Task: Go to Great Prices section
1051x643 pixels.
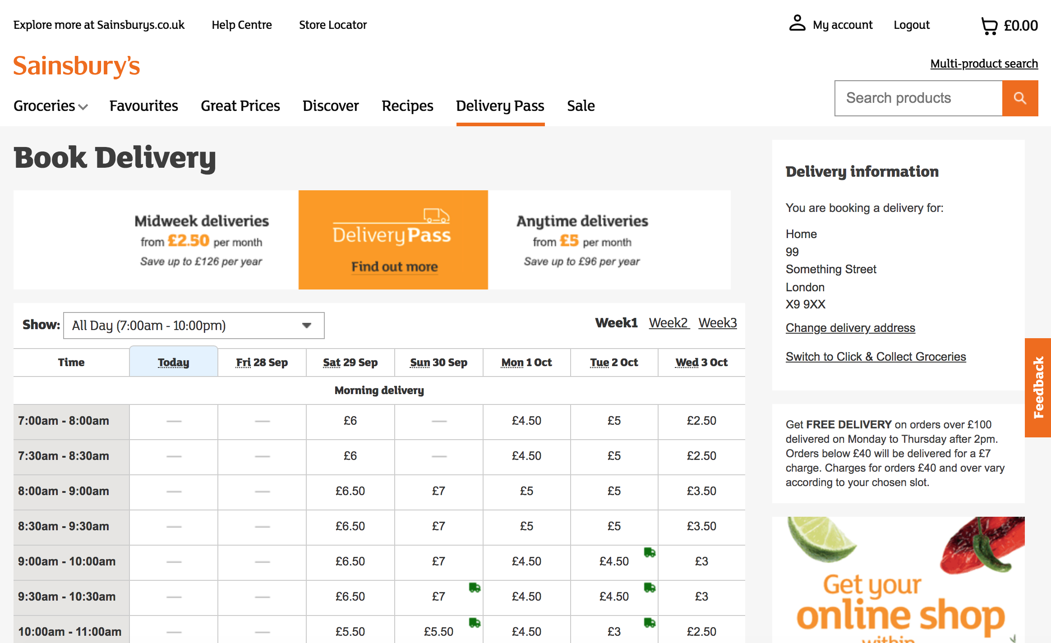Action: [240, 106]
